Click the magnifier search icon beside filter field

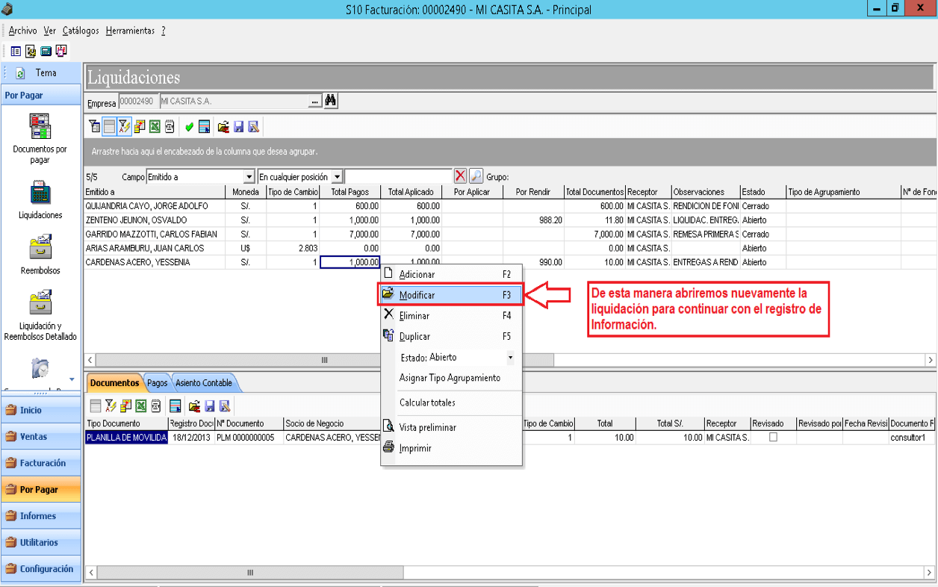coord(476,176)
